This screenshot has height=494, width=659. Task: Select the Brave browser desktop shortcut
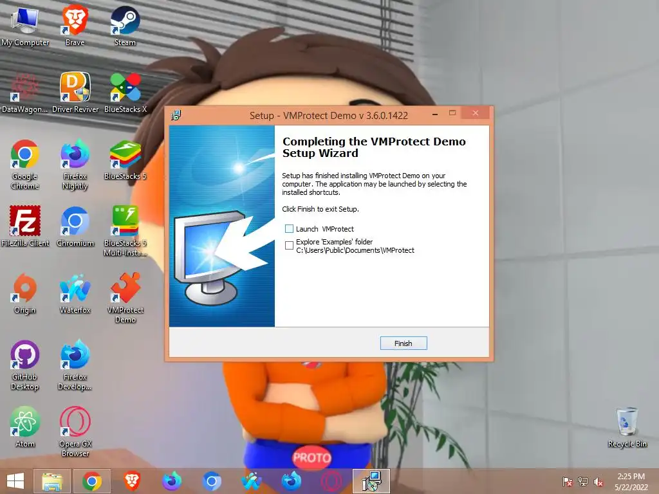point(75,25)
